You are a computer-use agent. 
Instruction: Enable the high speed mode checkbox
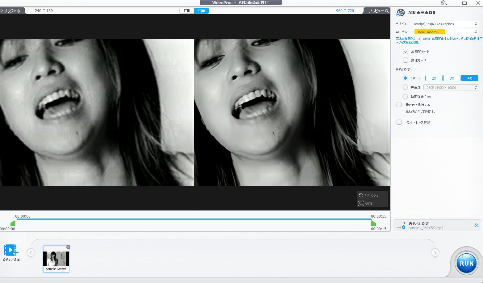click(x=406, y=60)
